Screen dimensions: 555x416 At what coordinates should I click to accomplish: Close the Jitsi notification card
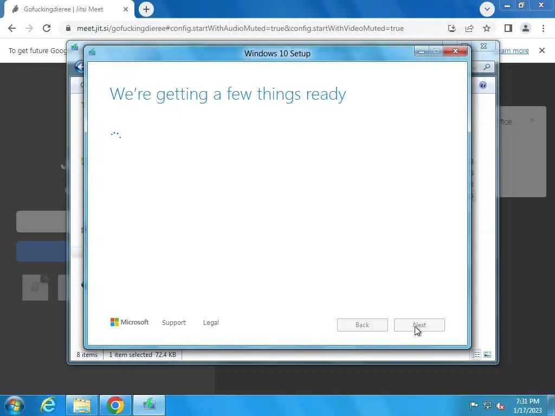(532, 120)
